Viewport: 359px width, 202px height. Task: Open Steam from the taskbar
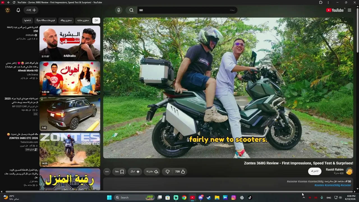(x=209, y=198)
